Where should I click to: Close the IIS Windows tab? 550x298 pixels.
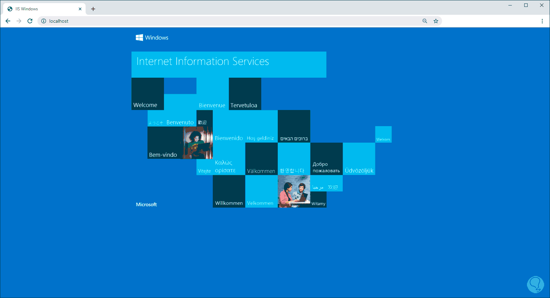(x=80, y=9)
